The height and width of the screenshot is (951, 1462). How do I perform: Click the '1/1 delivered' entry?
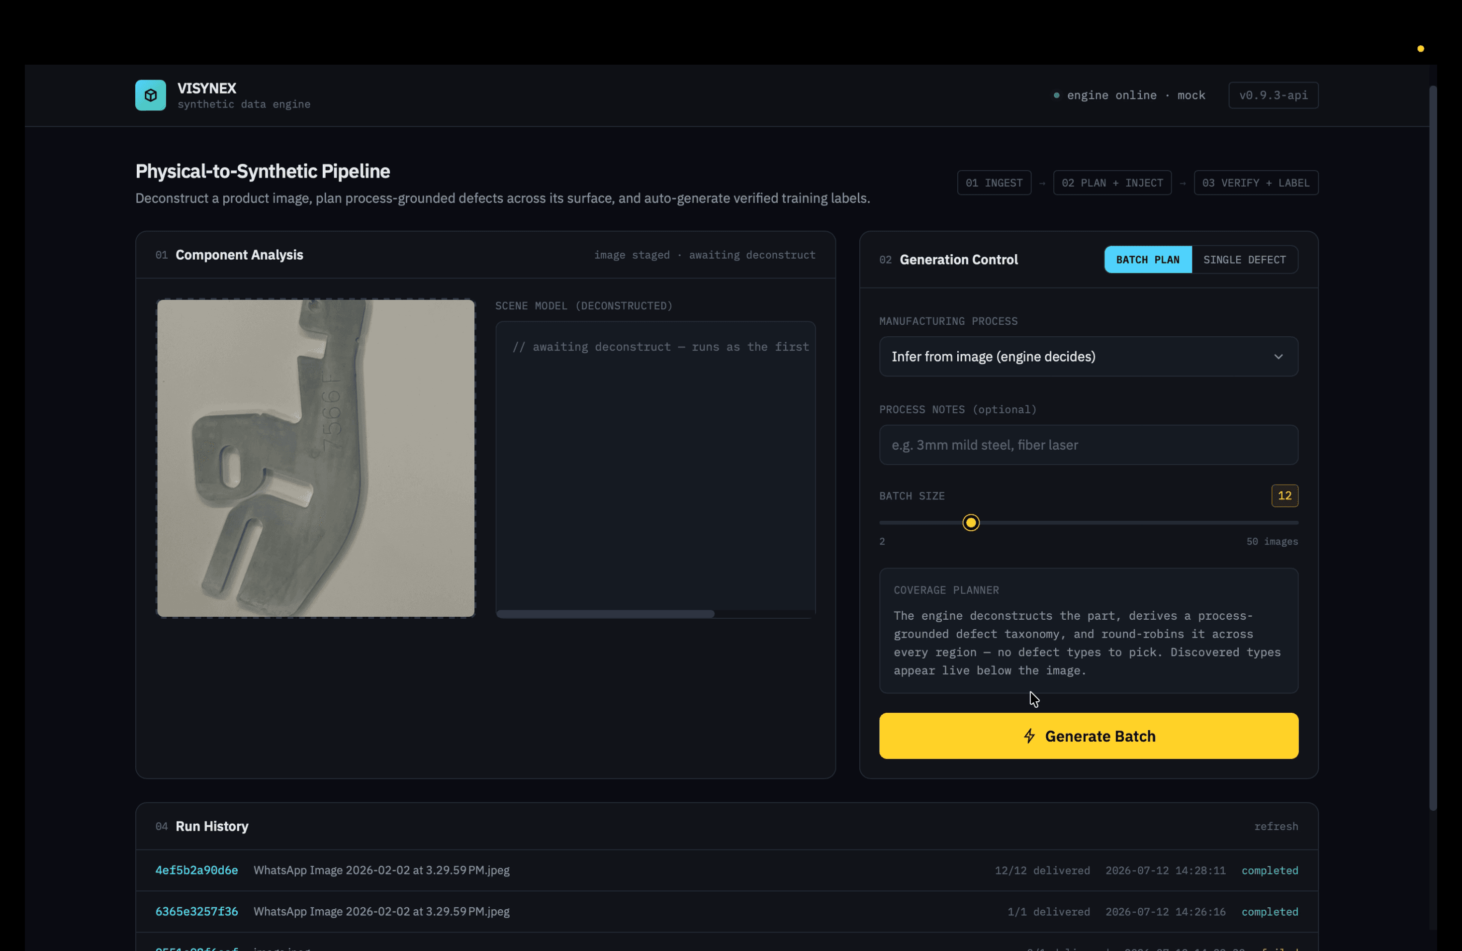tap(1049, 912)
